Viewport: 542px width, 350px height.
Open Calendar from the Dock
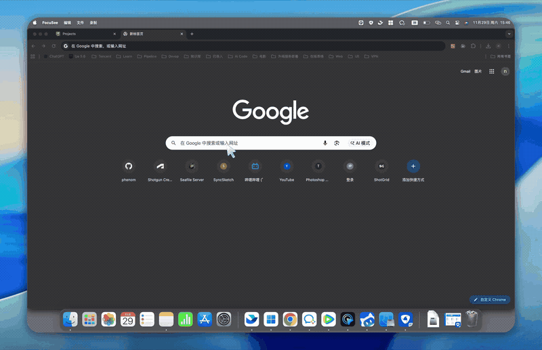[x=128, y=320]
